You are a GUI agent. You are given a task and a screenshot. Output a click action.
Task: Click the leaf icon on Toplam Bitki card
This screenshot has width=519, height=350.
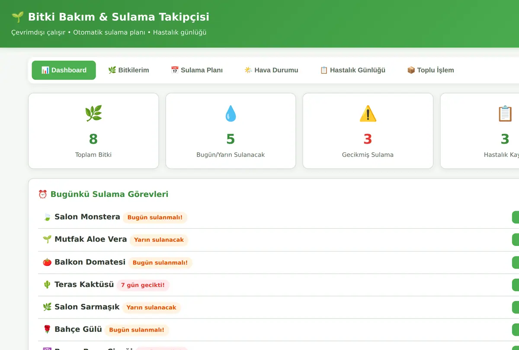93,114
